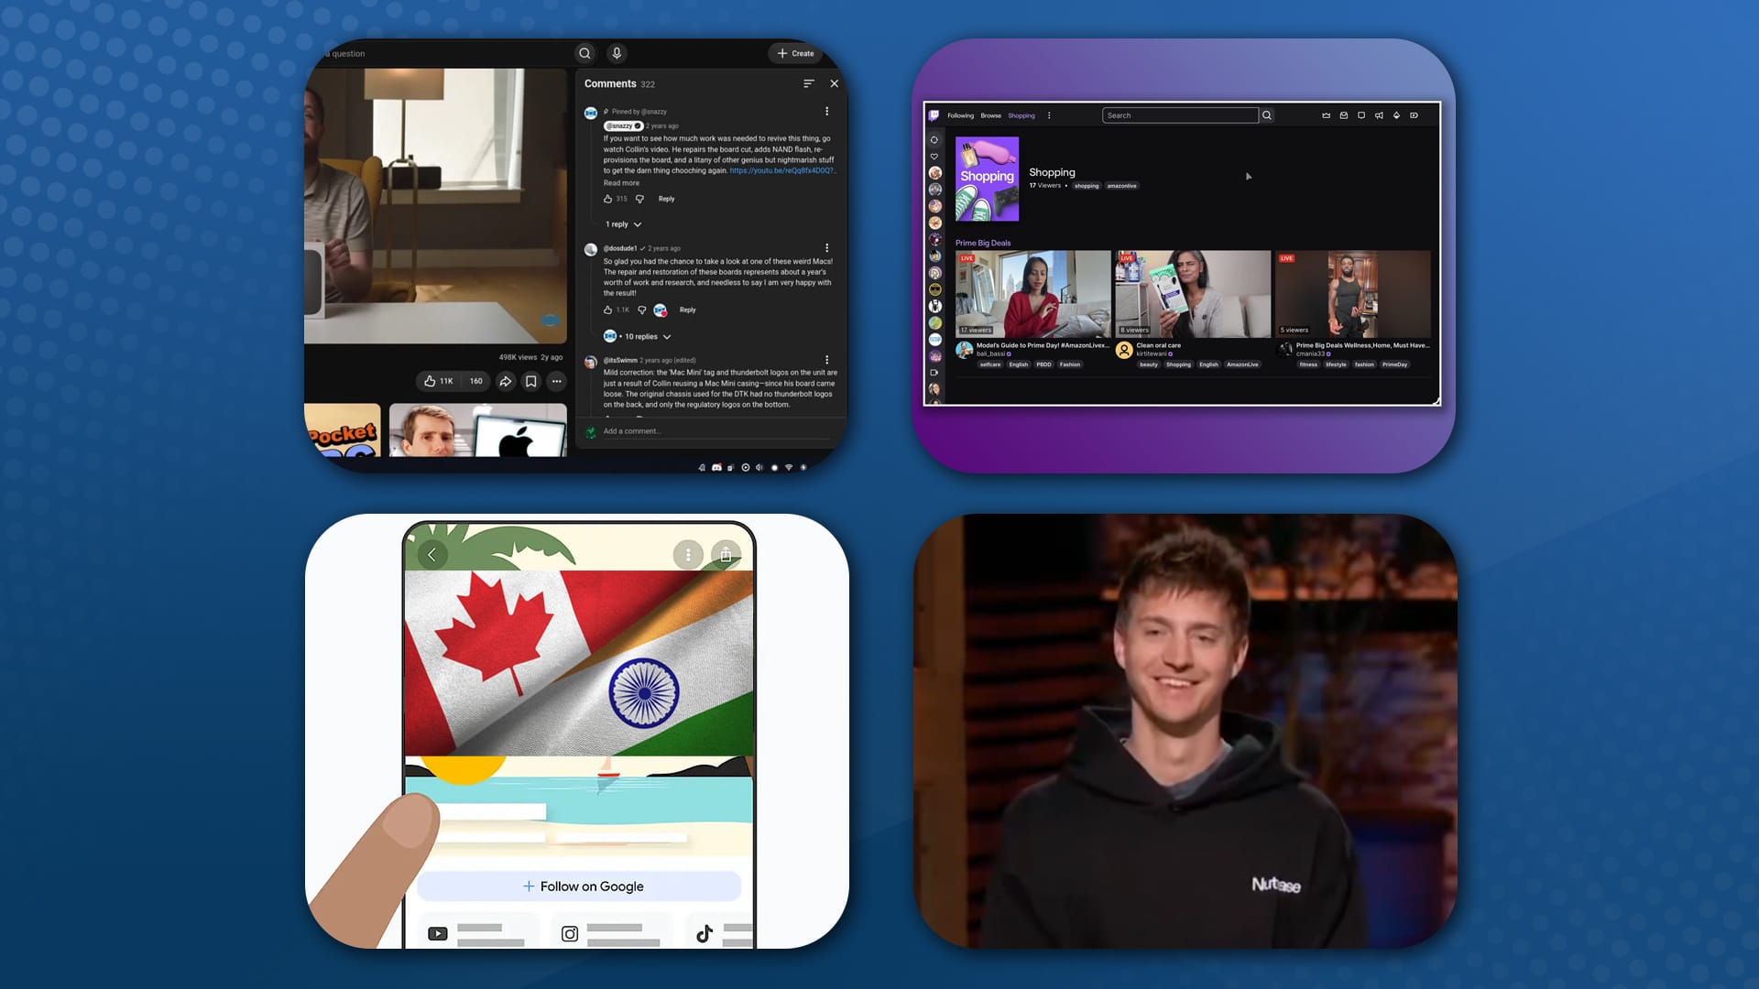Image resolution: width=1759 pixels, height=989 pixels.
Task: Expand the '10 replies' thread
Action: (x=638, y=336)
